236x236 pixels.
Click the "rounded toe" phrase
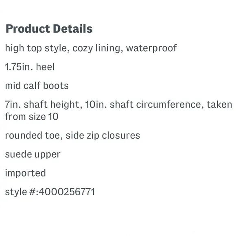coord(33,135)
